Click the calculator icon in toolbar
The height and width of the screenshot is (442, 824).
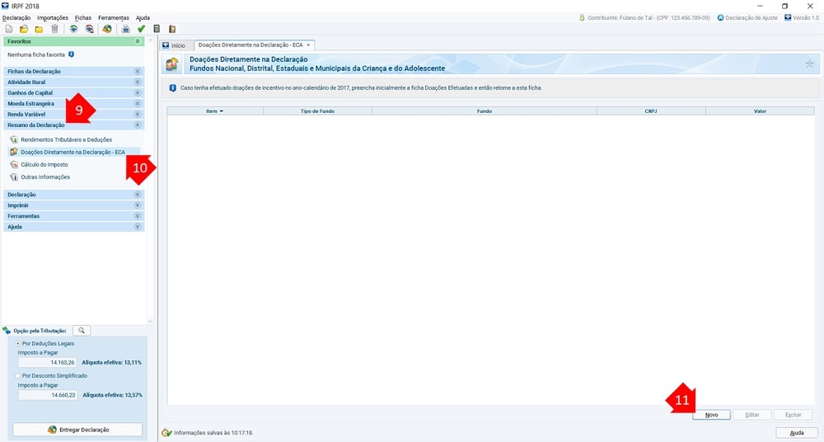pos(157,29)
